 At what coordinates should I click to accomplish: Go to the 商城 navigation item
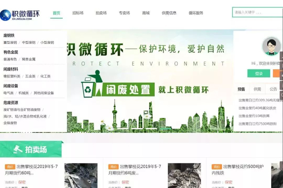[x=146, y=13]
